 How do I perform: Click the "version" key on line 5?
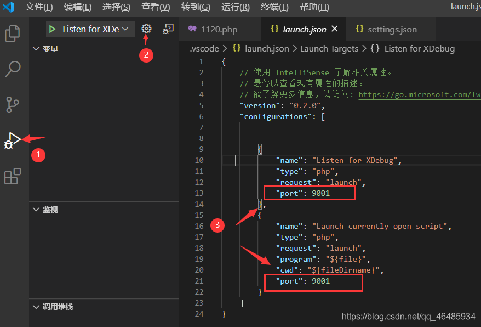[x=260, y=105]
